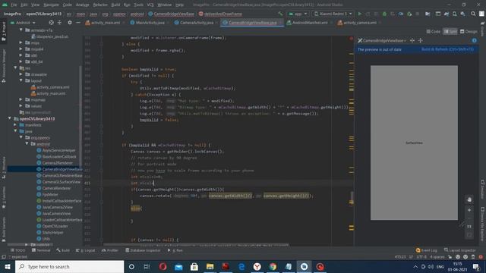
Task: Switch editor to Split view mode
Action: click(450, 32)
